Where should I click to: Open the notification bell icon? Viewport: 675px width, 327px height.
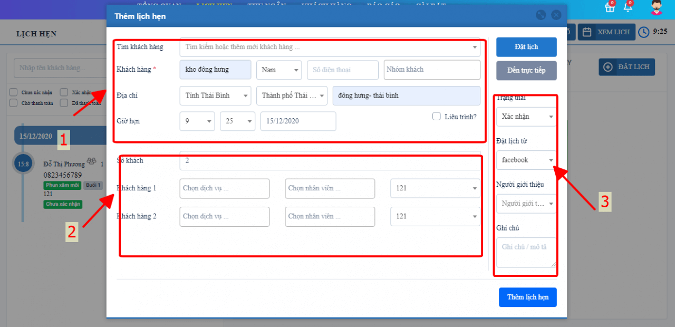point(628,7)
